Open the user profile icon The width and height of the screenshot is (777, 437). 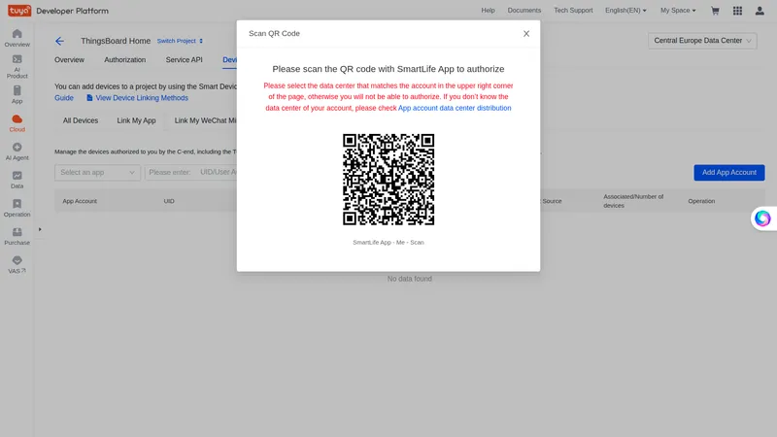pos(760,11)
